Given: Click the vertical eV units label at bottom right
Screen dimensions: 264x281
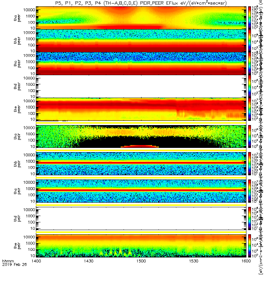Looking at the screenshot, I should (260, 253).
